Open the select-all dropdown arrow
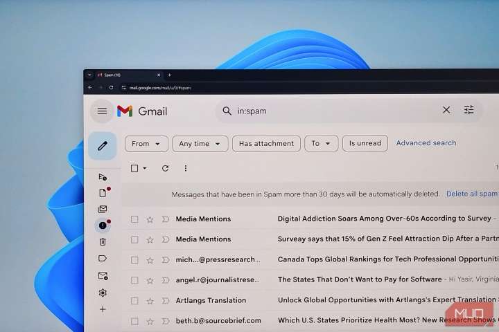This screenshot has height=332, width=499. [x=145, y=168]
